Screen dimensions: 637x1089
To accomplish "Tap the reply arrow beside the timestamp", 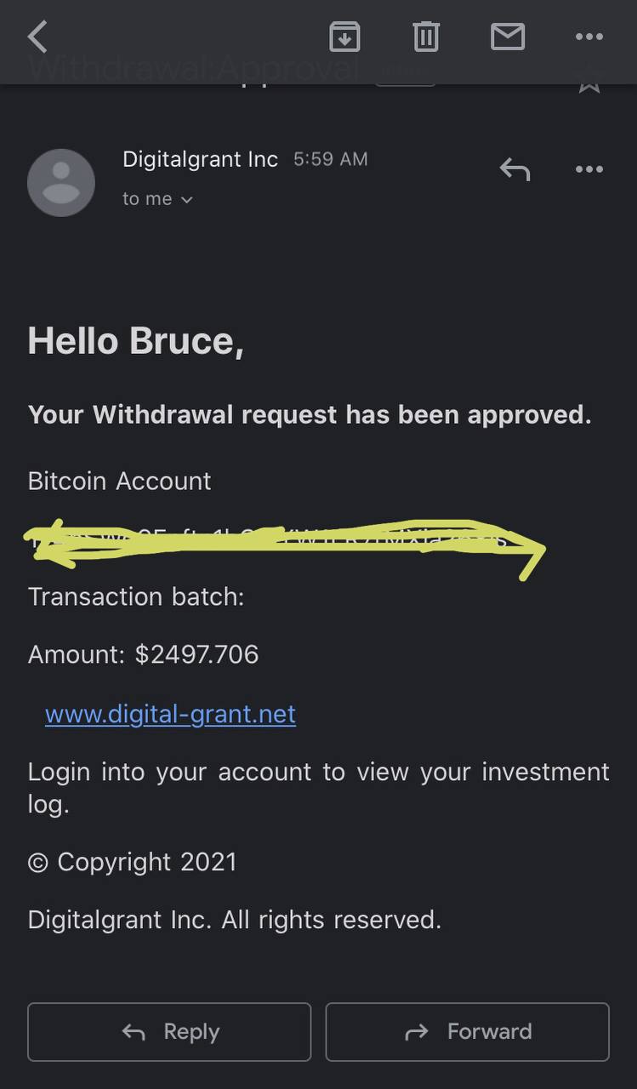I will point(515,169).
